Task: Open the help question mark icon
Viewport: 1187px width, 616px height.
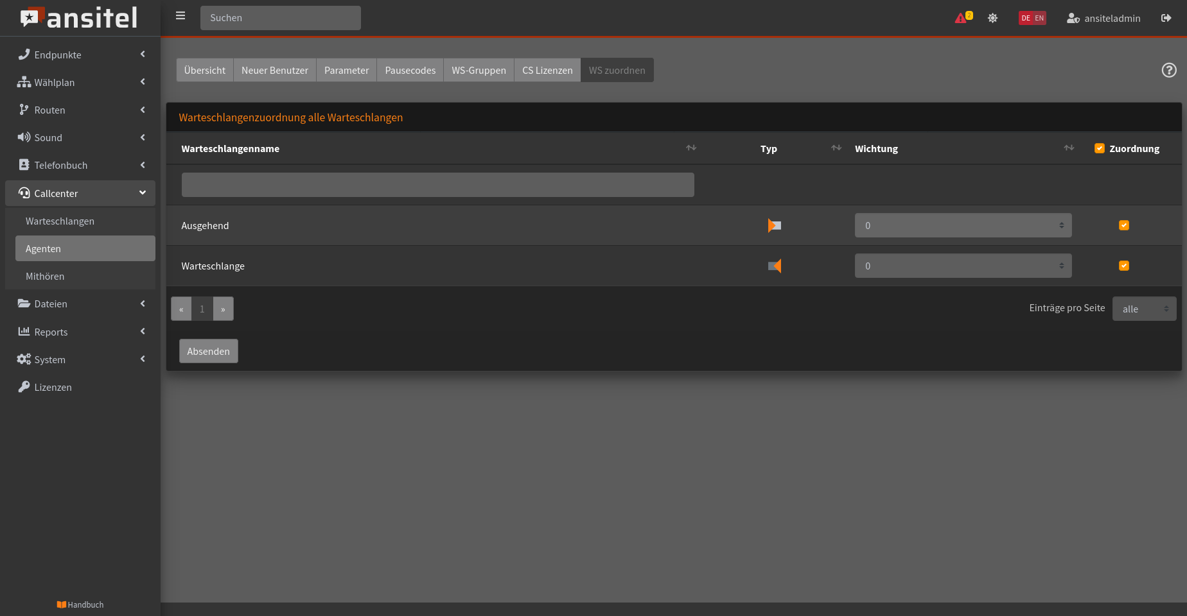Action: [x=1169, y=71]
